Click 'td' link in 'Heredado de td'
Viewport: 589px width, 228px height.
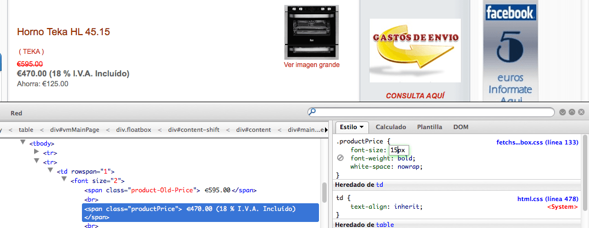(x=379, y=185)
